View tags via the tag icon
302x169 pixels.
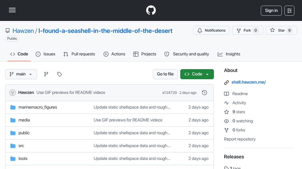click(59, 74)
